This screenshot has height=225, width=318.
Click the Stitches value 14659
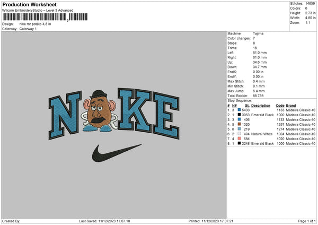click(x=310, y=4)
